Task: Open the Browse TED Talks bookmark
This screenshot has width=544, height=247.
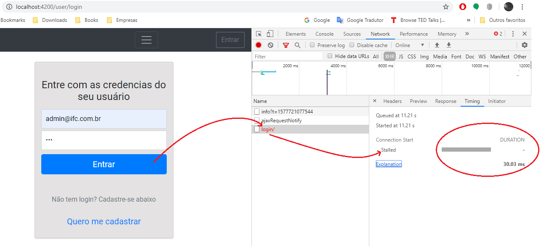Action: pyautogui.click(x=418, y=20)
